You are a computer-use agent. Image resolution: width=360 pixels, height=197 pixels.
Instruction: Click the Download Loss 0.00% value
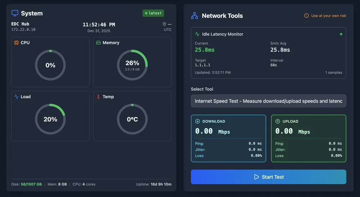256,156
